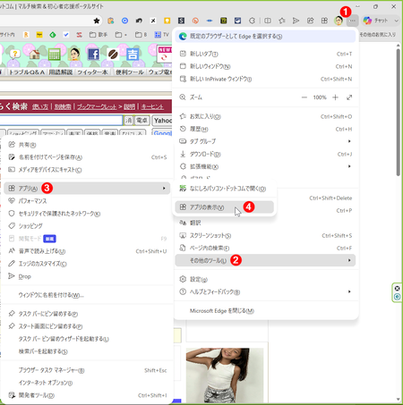Click the 吉 fortune icon on banner

click(133, 55)
